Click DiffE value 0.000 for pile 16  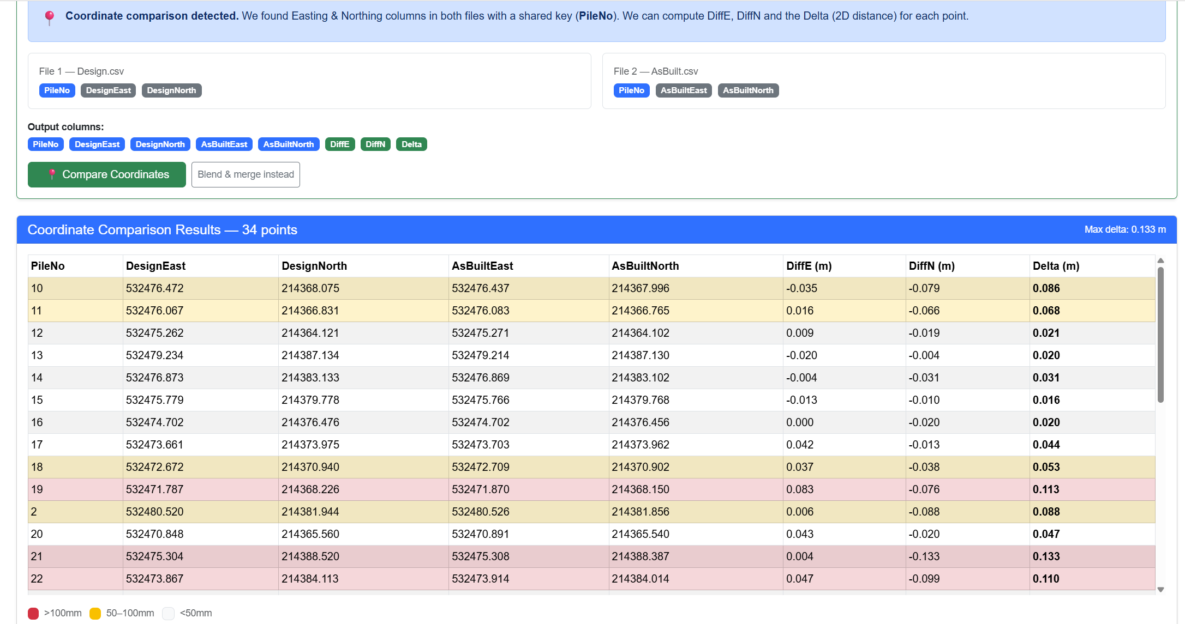coord(800,422)
